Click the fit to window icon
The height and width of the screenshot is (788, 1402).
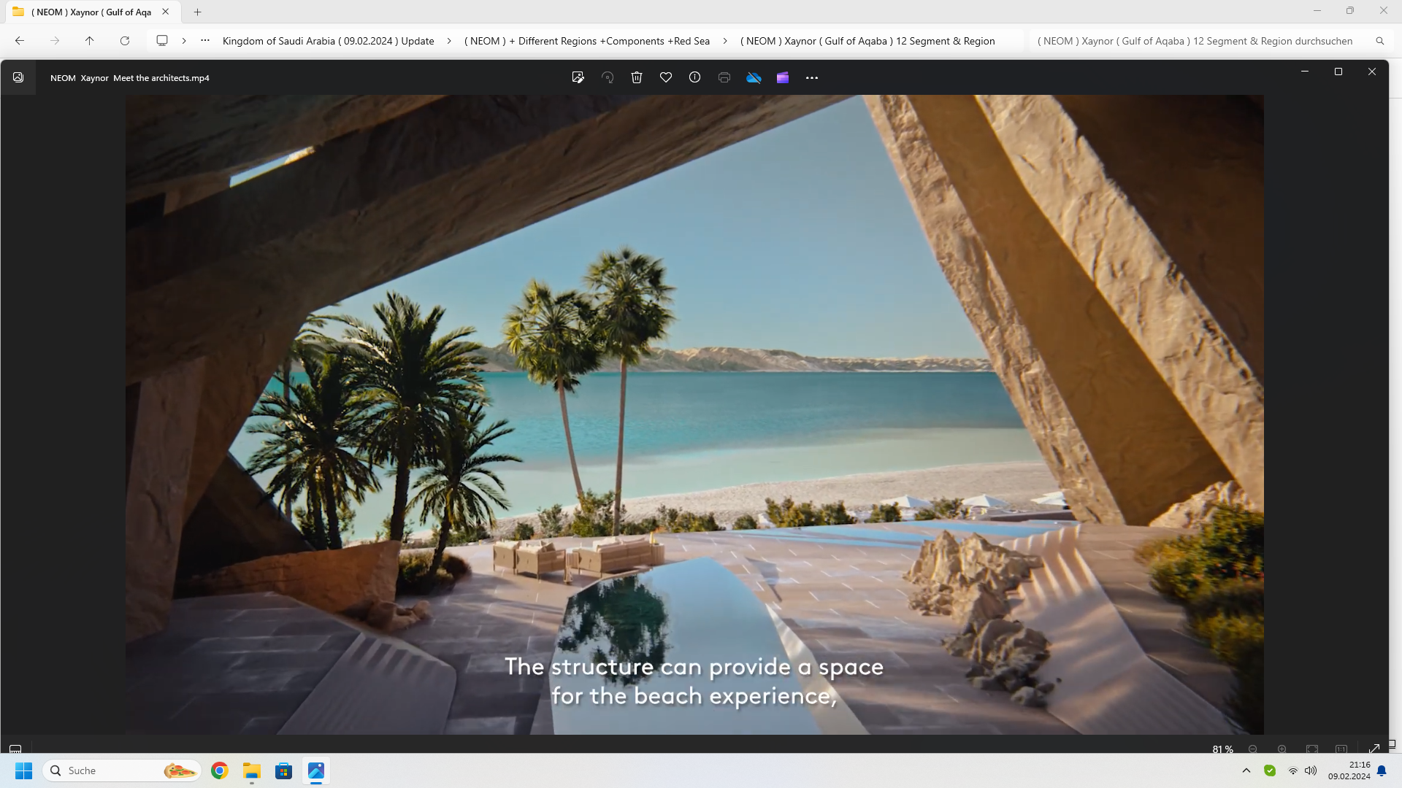(1312, 749)
